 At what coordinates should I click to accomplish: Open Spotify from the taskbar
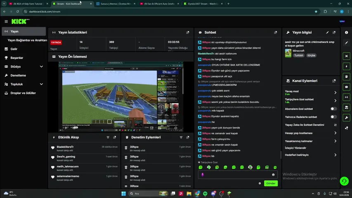[x=205, y=193]
